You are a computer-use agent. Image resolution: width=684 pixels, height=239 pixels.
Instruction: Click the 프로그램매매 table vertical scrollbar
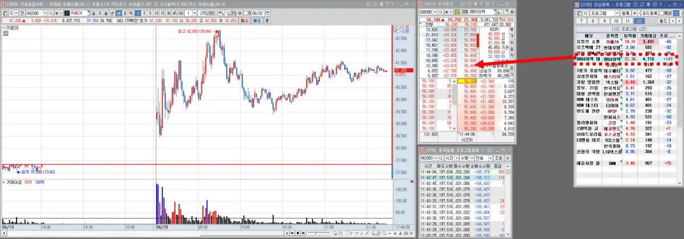[x=508, y=200]
